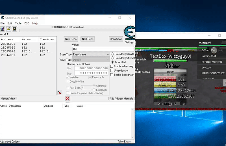Select address 2BD35020 row

click(x=28, y=44)
